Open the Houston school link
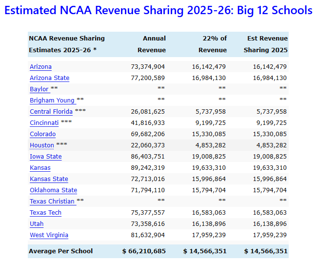The height and width of the screenshot is (263, 317). pos(42,145)
